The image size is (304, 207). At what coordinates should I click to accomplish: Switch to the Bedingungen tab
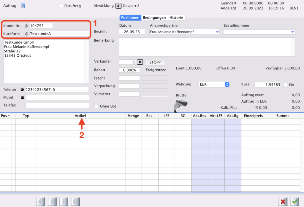(x=154, y=18)
